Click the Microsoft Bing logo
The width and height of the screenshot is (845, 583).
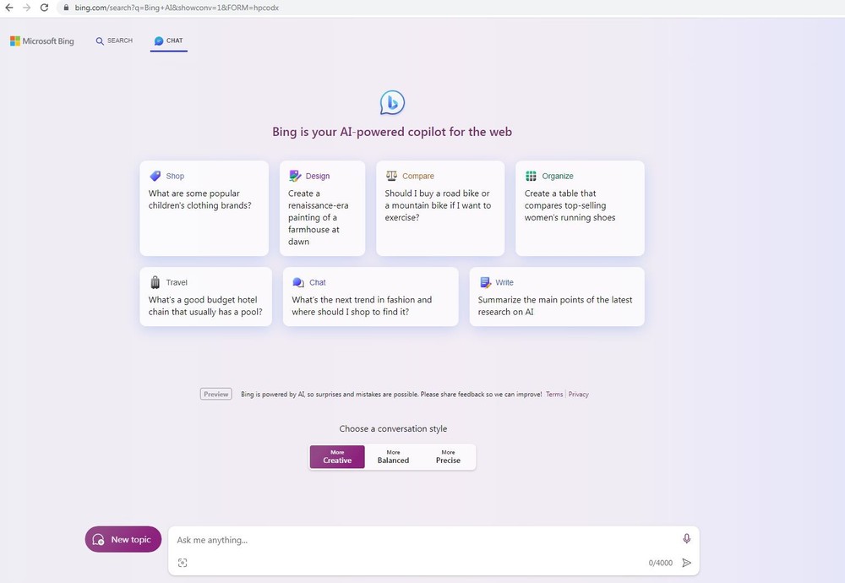point(42,41)
